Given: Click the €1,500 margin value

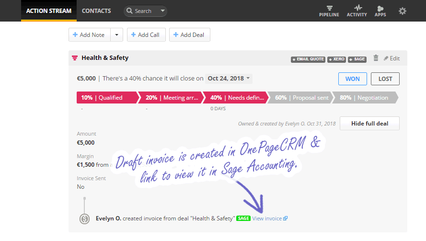Looking at the screenshot, I should tap(86, 165).
